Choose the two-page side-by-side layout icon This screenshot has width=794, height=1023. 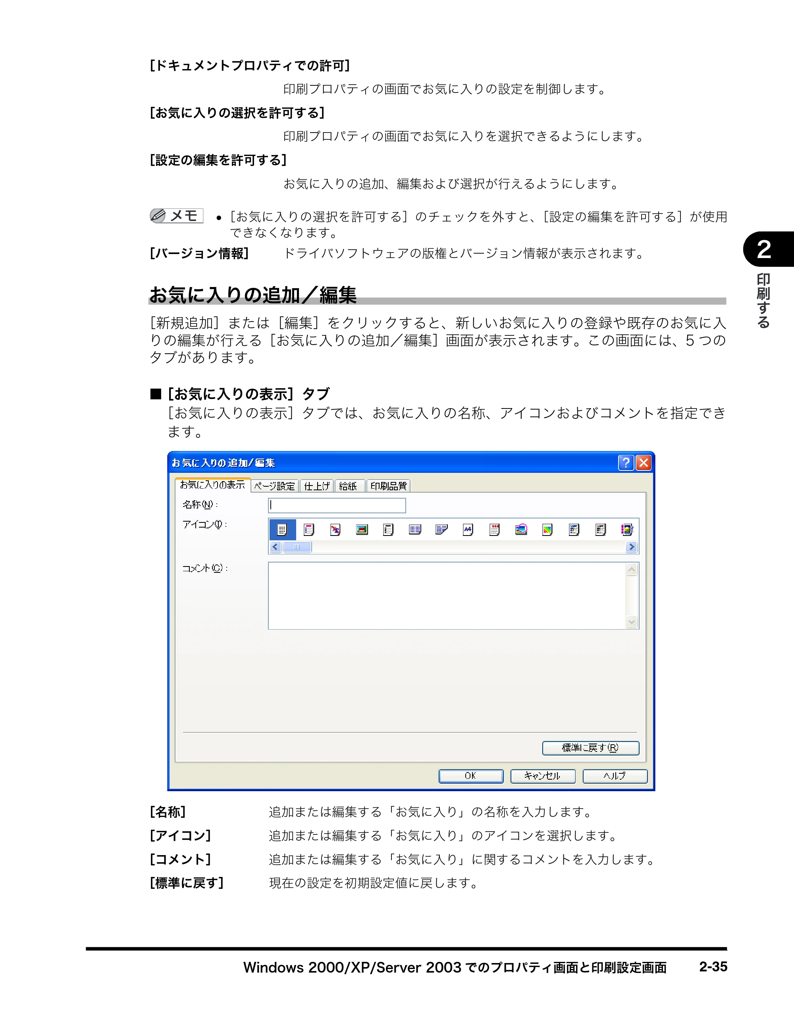coord(415,530)
